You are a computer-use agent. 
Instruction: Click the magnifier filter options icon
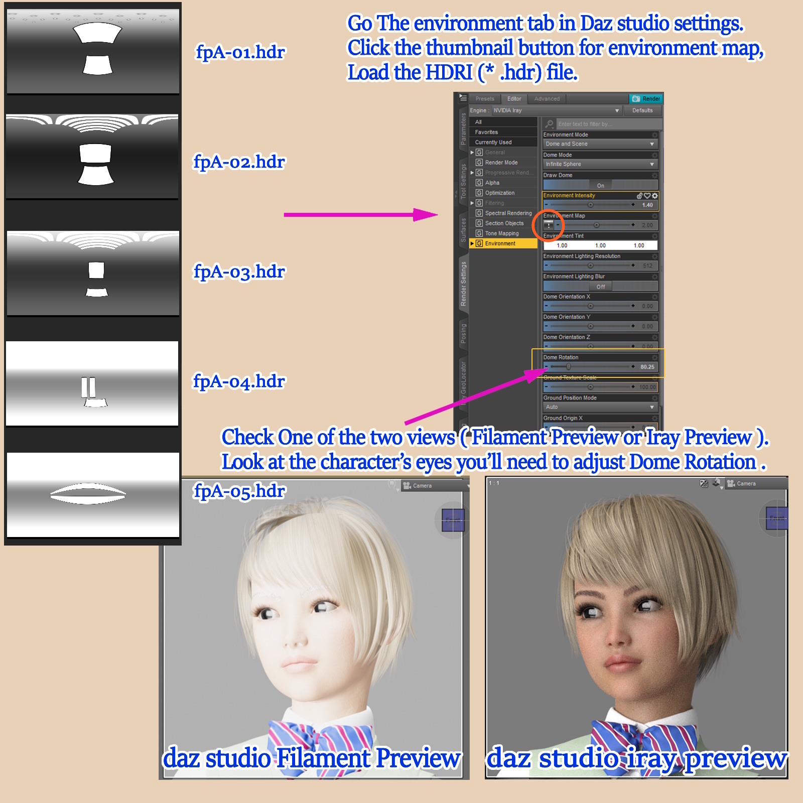[x=550, y=124]
